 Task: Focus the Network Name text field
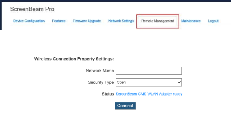149,71
